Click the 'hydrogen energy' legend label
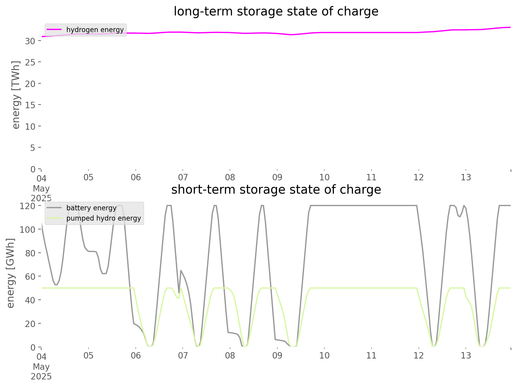 95,30
